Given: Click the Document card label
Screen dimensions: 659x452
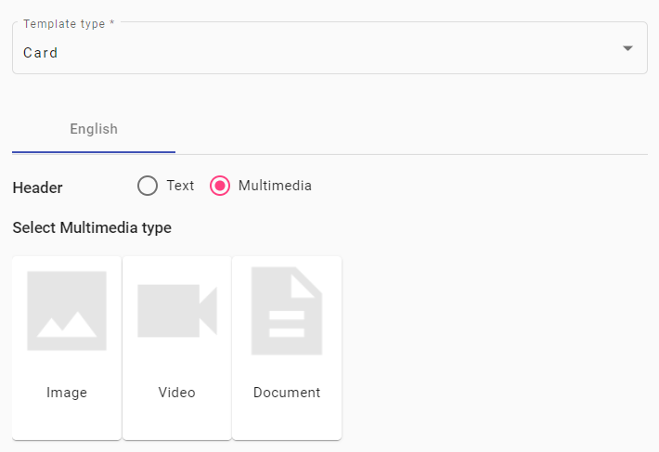Looking at the screenshot, I should tap(287, 393).
